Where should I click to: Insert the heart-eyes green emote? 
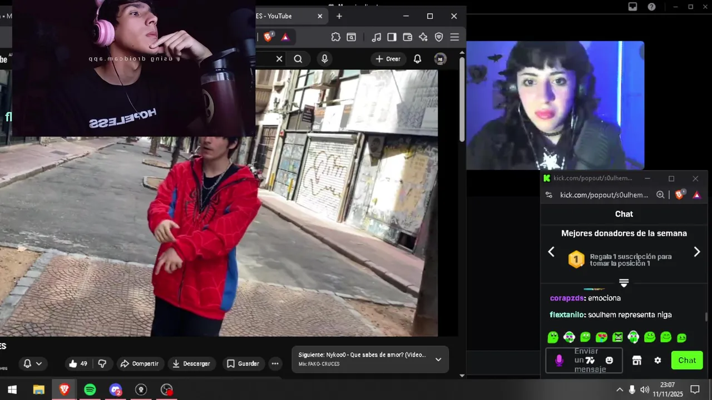pos(601,337)
